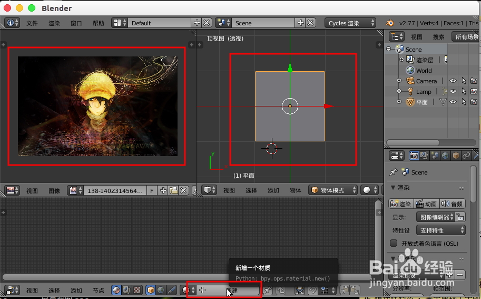Switch to Render properties tab

(414, 156)
